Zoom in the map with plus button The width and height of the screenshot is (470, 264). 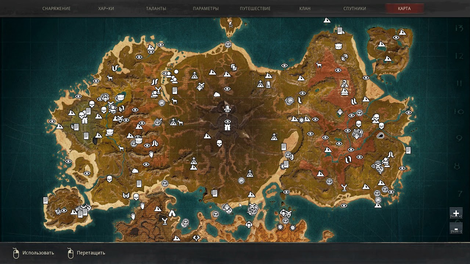[456, 213]
